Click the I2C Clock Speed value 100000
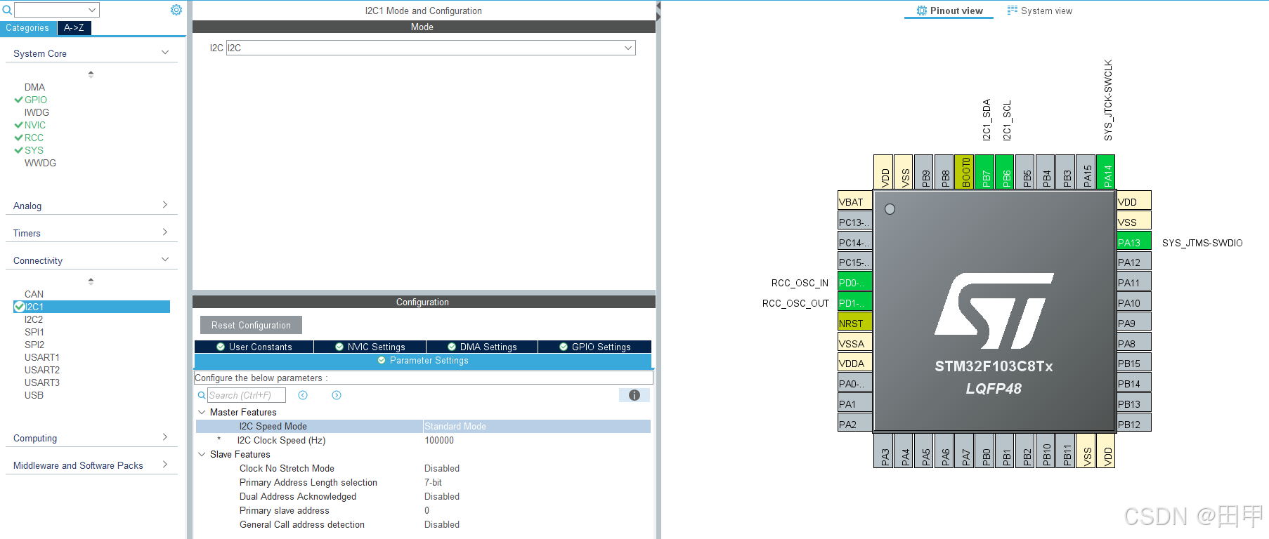 (439, 440)
